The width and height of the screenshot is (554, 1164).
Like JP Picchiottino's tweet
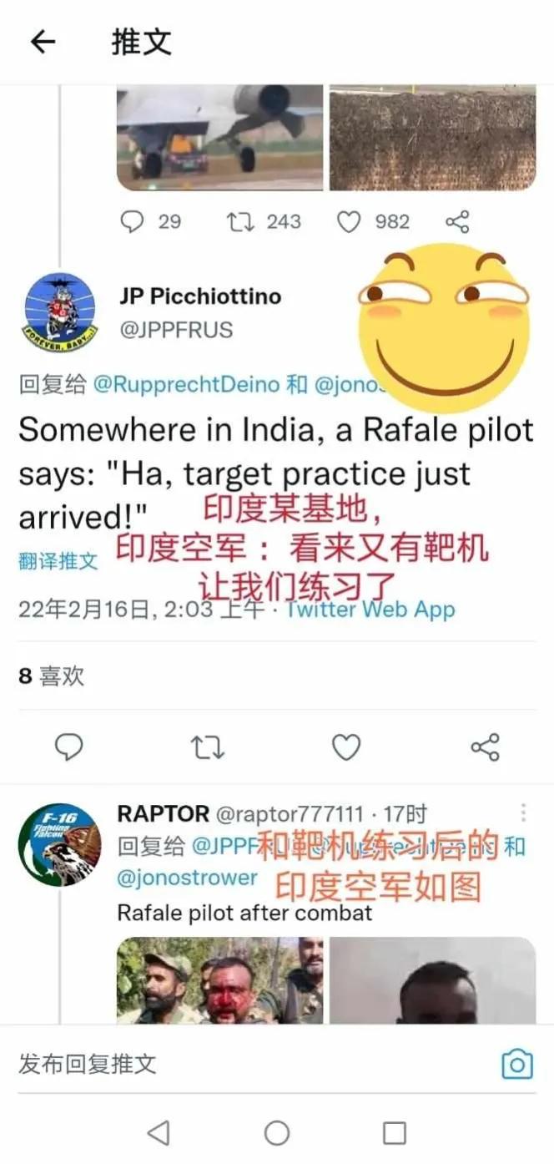point(346,746)
